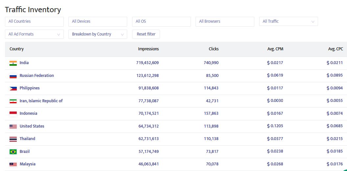Click the Thailand flag icon
Screen dimensions: 347x171
(13, 139)
